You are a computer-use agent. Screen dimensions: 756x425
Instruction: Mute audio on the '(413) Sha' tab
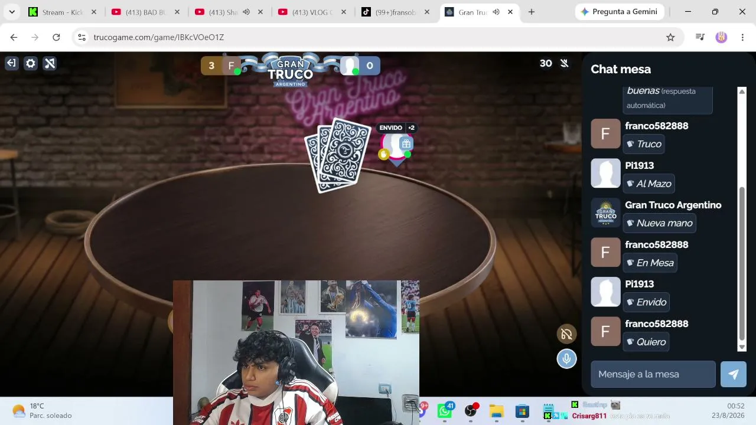[x=246, y=12]
